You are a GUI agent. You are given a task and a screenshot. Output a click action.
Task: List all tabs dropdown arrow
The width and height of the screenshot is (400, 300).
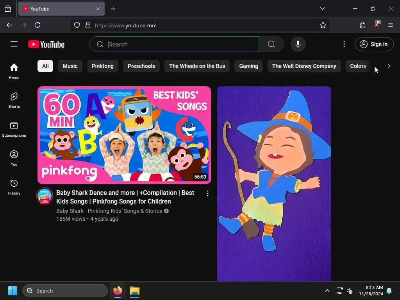click(x=322, y=9)
